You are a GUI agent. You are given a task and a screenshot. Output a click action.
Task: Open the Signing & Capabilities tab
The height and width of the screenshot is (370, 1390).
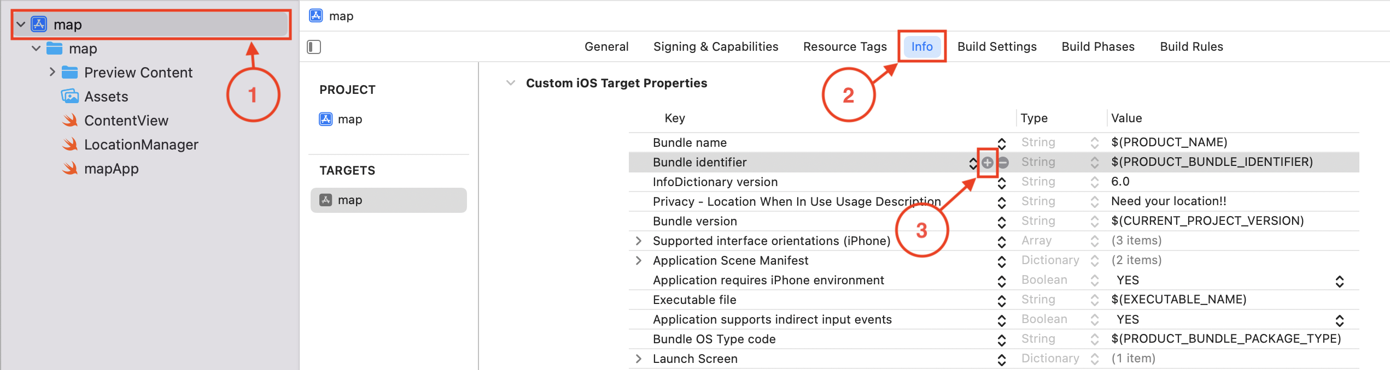pyautogui.click(x=715, y=47)
